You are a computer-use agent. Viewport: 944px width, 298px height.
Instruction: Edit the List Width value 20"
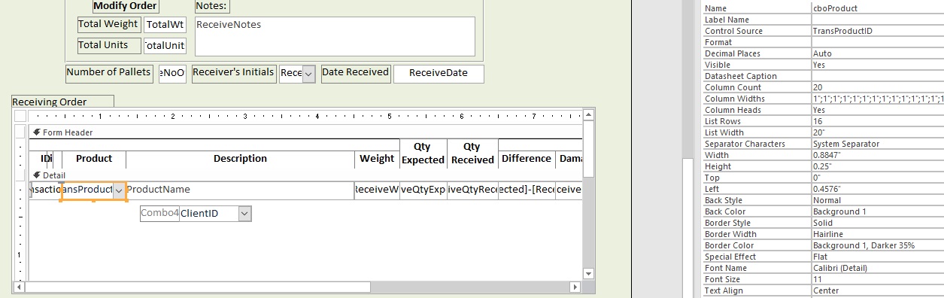coord(878,132)
